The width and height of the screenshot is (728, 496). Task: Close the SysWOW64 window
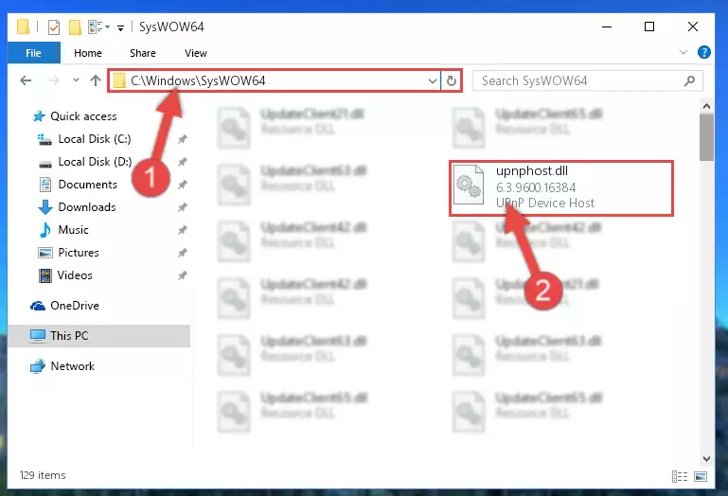693,27
